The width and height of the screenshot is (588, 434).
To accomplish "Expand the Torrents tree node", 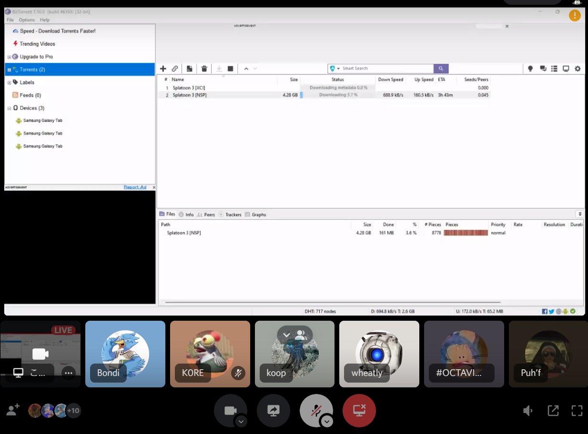I will coord(9,70).
